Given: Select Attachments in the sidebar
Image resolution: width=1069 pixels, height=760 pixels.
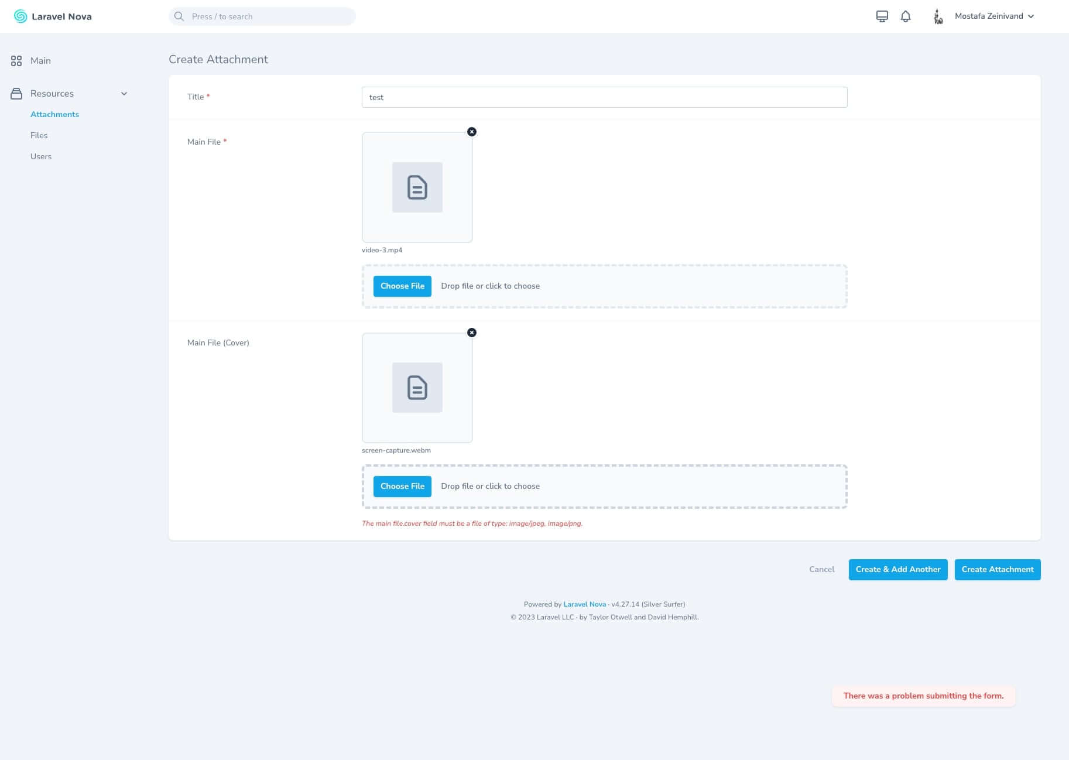Looking at the screenshot, I should pyautogui.click(x=54, y=114).
